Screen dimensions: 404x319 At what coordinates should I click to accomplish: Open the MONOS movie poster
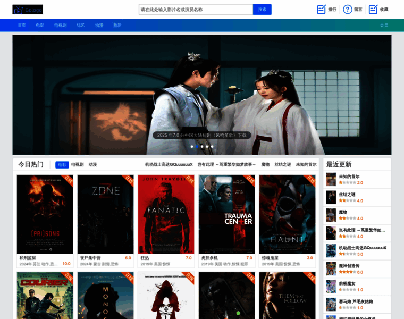point(105,296)
